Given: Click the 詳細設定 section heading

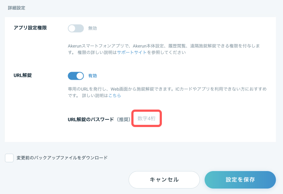Looking at the screenshot, I should (16, 8).
